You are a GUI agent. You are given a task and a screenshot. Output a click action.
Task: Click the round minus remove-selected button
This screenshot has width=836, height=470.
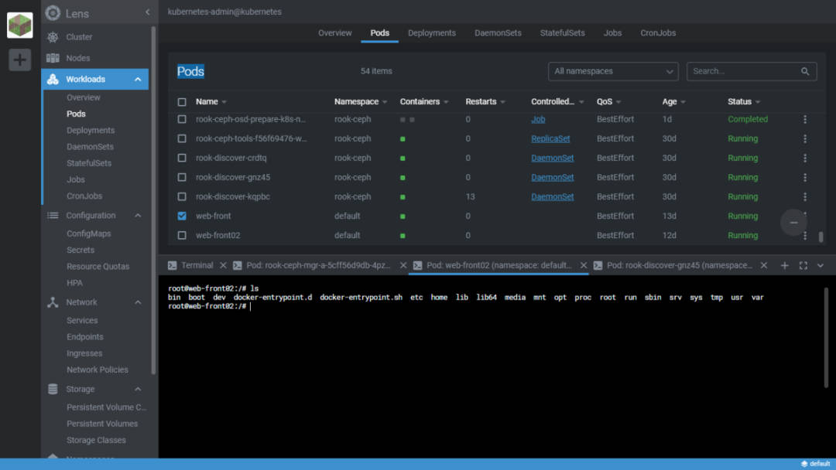pyautogui.click(x=793, y=223)
